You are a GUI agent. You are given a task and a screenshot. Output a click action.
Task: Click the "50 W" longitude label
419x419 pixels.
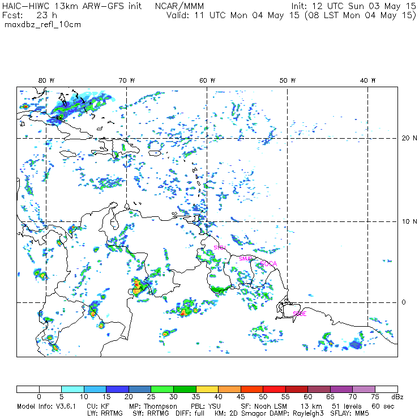point(288,80)
